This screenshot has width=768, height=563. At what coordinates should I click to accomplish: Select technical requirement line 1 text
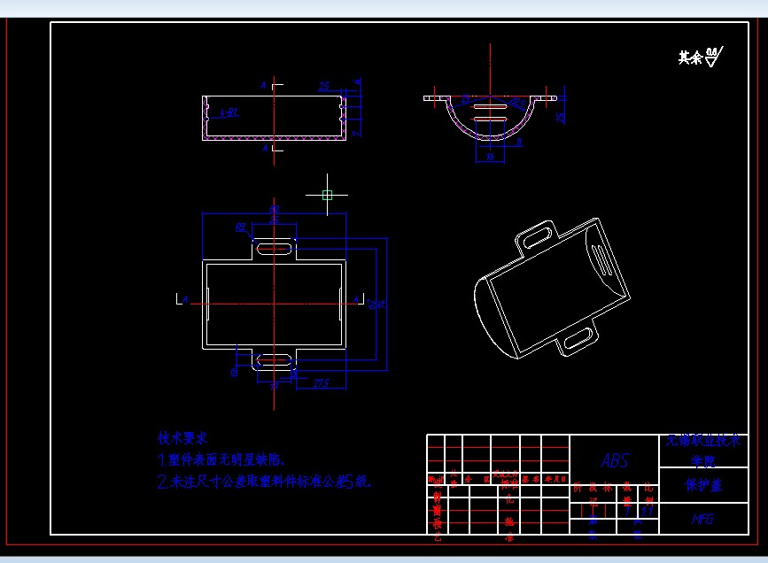[x=221, y=460]
